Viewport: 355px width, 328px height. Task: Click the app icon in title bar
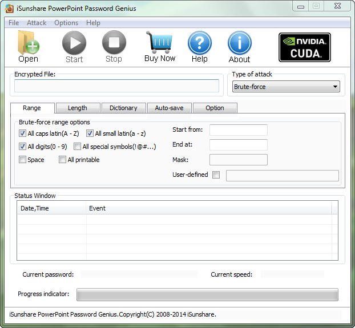coord(9,9)
